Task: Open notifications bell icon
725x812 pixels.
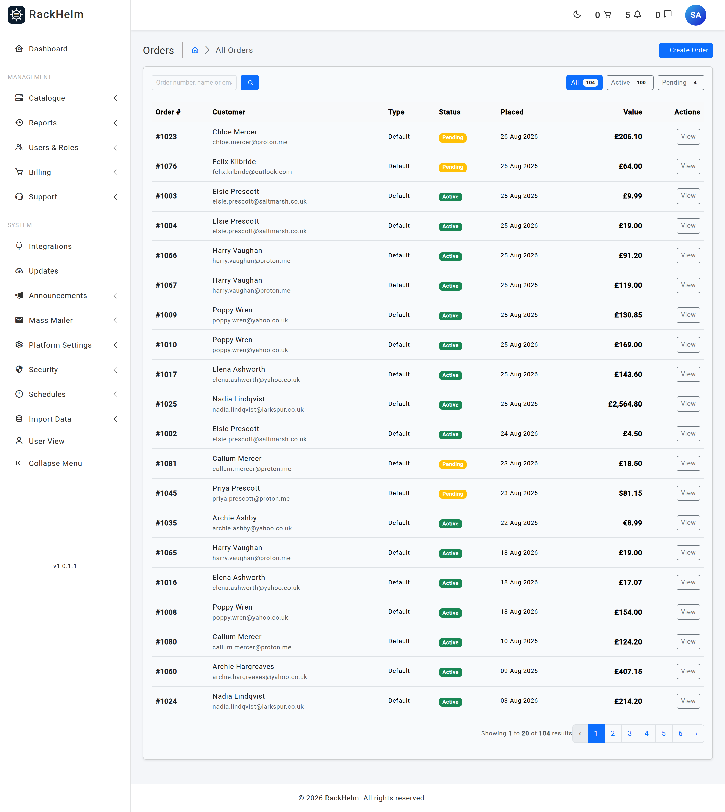Action: pos(637,15)
